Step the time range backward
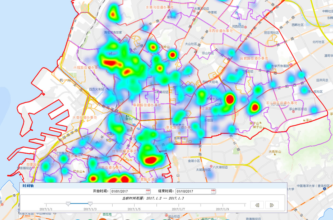The height and width of the screenshot is (220, 333). point(257,205)
